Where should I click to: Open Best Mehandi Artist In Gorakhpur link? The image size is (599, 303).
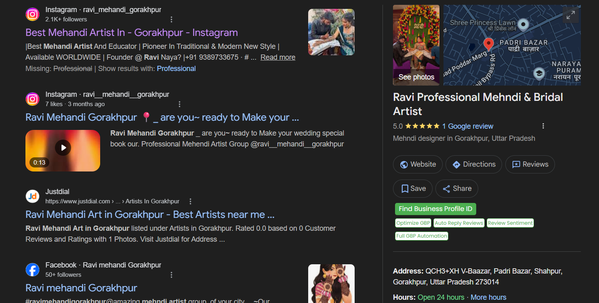click(132, 33)
